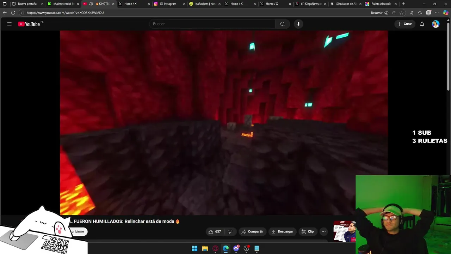The width and height of the screenshot is (451, 254).
Task: Open OBS Studio from taskbar
Action: (x=247, y=248)
